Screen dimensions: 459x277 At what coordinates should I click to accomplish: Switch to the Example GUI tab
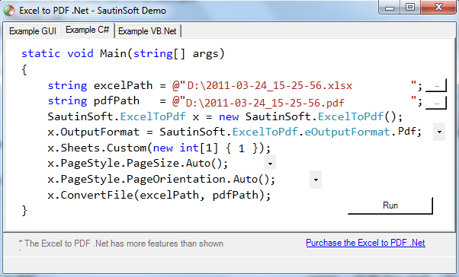pos(33,31)
